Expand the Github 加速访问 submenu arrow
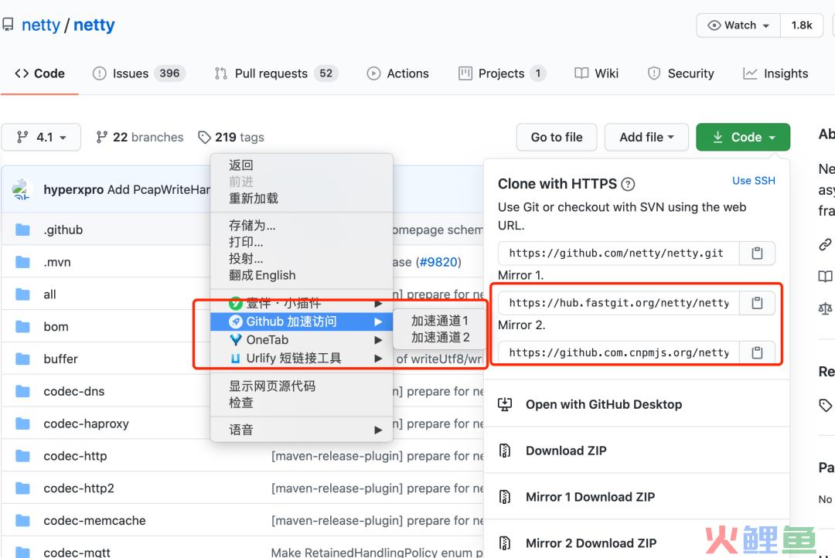This screenshot has width=835, height=558. coord(378,322)
